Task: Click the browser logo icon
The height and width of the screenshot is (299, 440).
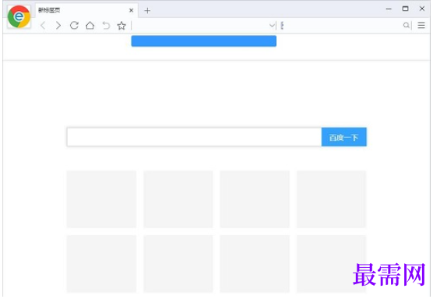Action: point(19,16)
